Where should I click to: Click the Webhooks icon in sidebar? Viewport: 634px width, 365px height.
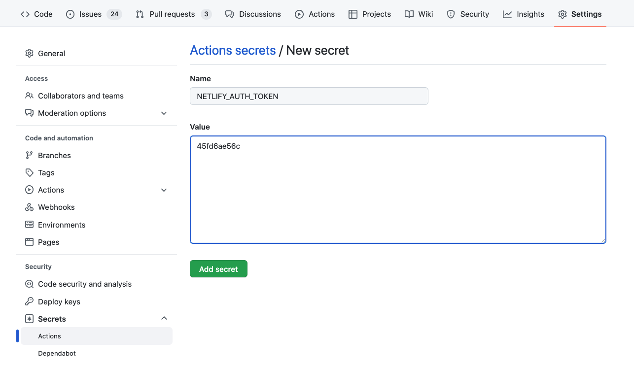29,207
